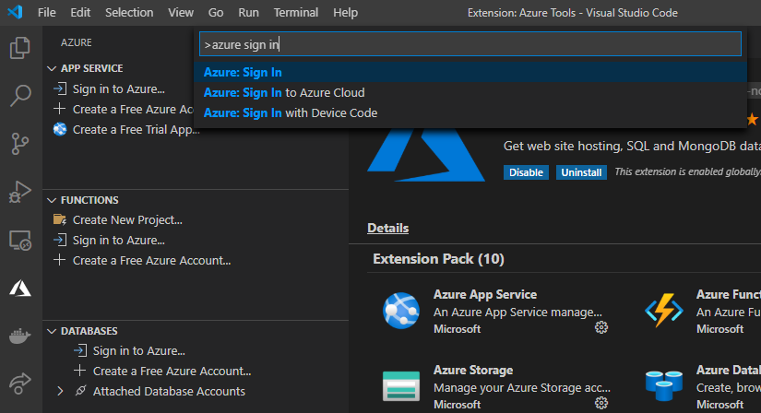This screenshot has width=761, height=413.
Task: Open the Explorer view in activity bar
Action: point(20,48)
